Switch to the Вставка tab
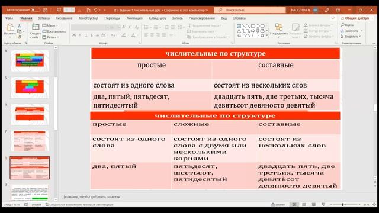Viewport: 379px width, 213px height. (44, 18)
